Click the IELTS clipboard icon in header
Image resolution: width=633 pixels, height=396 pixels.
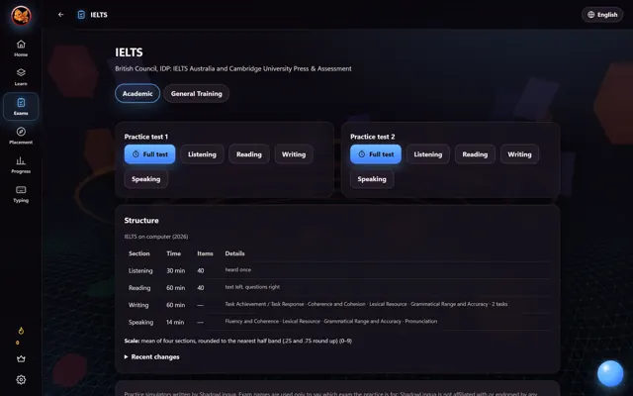[81, 15]
